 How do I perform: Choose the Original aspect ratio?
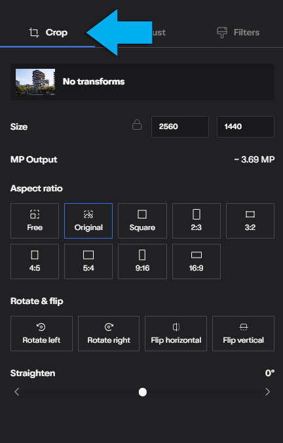pos(88,221)
